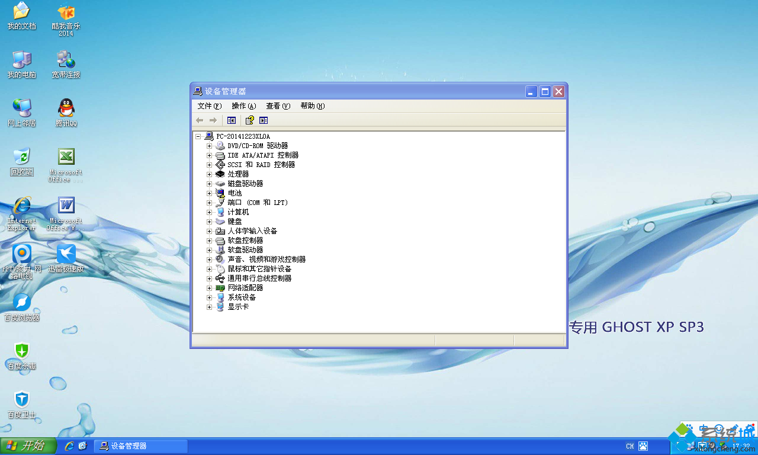
Task: Select the 软盘驱动器 tree row text
Action: (x=245, y=250)
